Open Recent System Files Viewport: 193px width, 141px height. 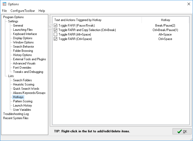16,118
